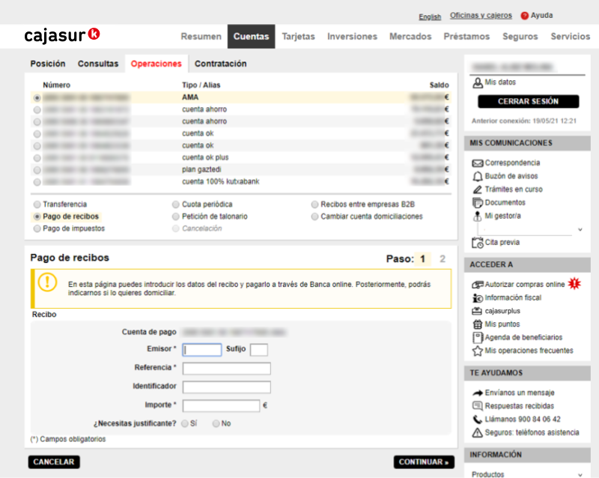The height and width of the screenshot is (478, 599).
Task: Select the Transferencia radio option
Action: [x=37, y=204]
